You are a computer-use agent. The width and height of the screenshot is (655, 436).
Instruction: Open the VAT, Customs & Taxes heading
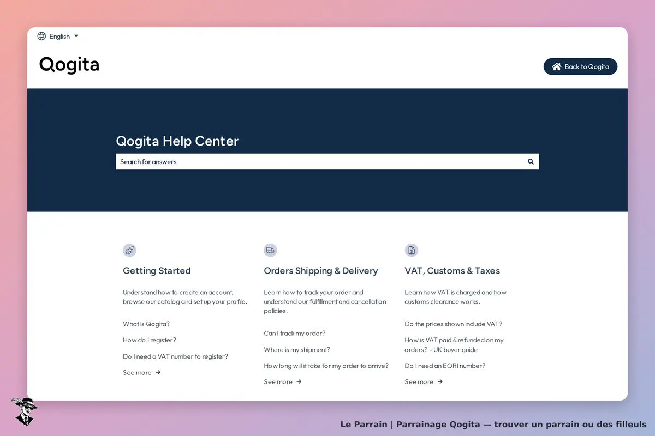pyautogui.click(x=452, y=271)
